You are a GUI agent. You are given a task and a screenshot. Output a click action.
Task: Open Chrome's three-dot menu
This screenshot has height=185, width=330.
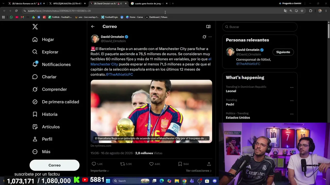(326, 11)
